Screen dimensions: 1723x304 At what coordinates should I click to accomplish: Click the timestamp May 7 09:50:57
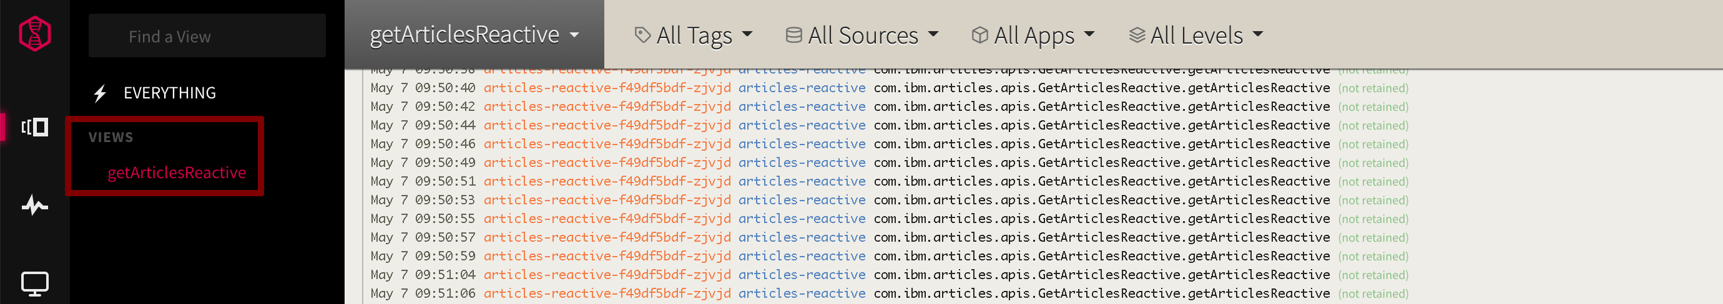point(423,238)
